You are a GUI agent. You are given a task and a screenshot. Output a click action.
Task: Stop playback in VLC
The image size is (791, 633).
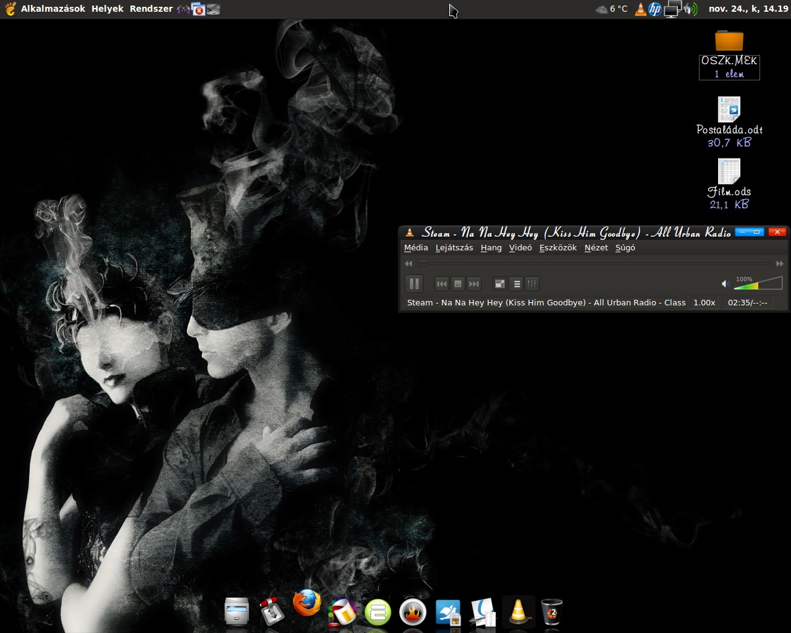click(x=458, y=284)
